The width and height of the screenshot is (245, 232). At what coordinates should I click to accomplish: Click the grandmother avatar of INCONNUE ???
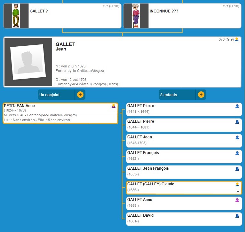click(136, 16)
